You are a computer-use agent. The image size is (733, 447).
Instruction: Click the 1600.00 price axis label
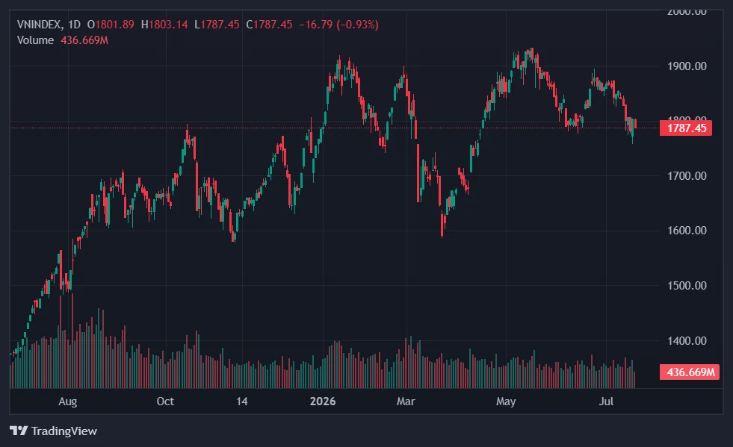tap(687, 231)
